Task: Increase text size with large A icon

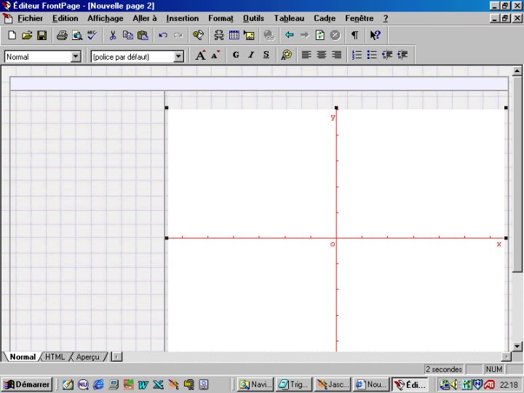Action: tap(201, 55)
